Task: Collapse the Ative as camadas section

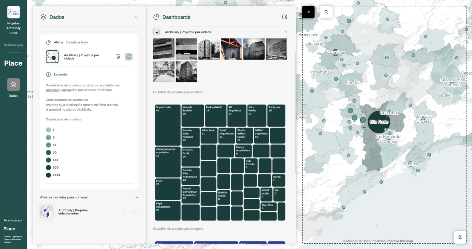Action: click(x=137, y=197)
